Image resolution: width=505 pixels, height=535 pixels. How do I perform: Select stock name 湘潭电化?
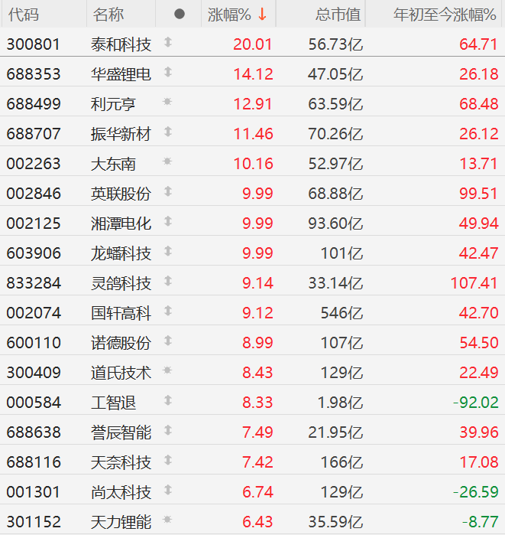tap(121, 223)
